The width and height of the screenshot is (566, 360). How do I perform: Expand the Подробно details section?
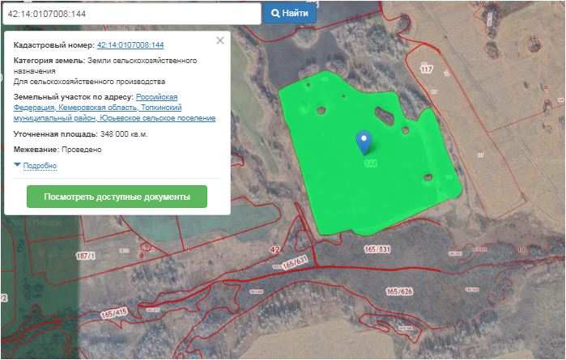coord(40,165)
